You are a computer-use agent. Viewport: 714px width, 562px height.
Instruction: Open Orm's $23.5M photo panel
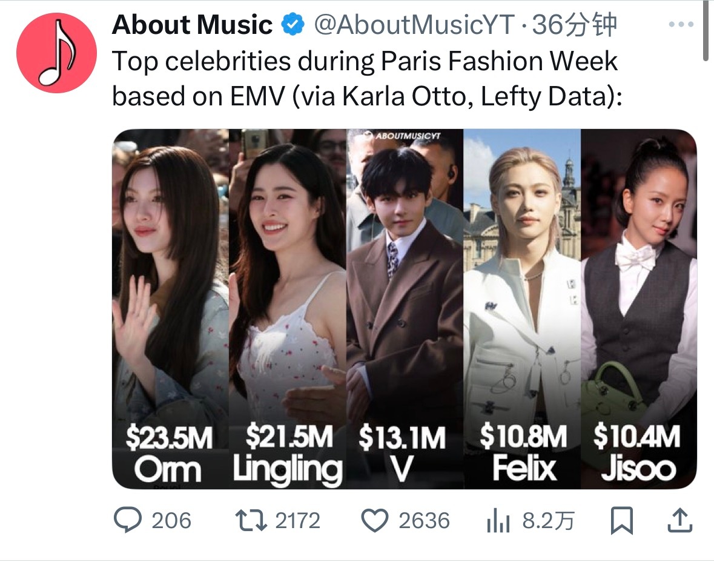pos(170,309)
